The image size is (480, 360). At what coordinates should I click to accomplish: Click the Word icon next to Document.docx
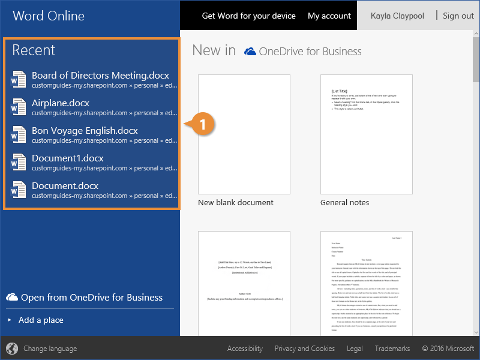coord(19,190)
